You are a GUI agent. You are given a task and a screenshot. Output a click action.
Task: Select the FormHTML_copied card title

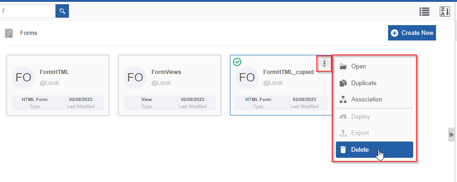[x=288, y=72]
